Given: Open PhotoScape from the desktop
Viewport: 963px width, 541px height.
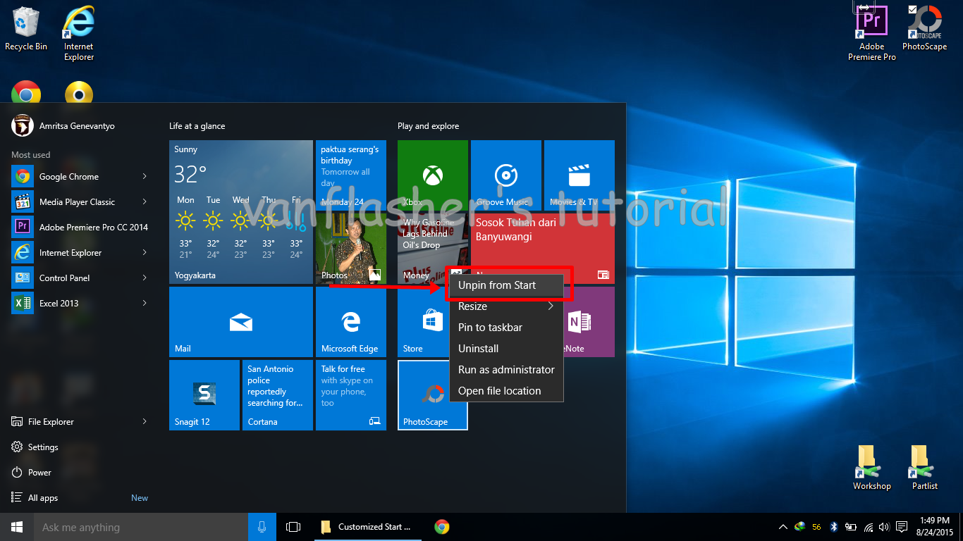Looking at the screenshot, I should click(924, 28).
